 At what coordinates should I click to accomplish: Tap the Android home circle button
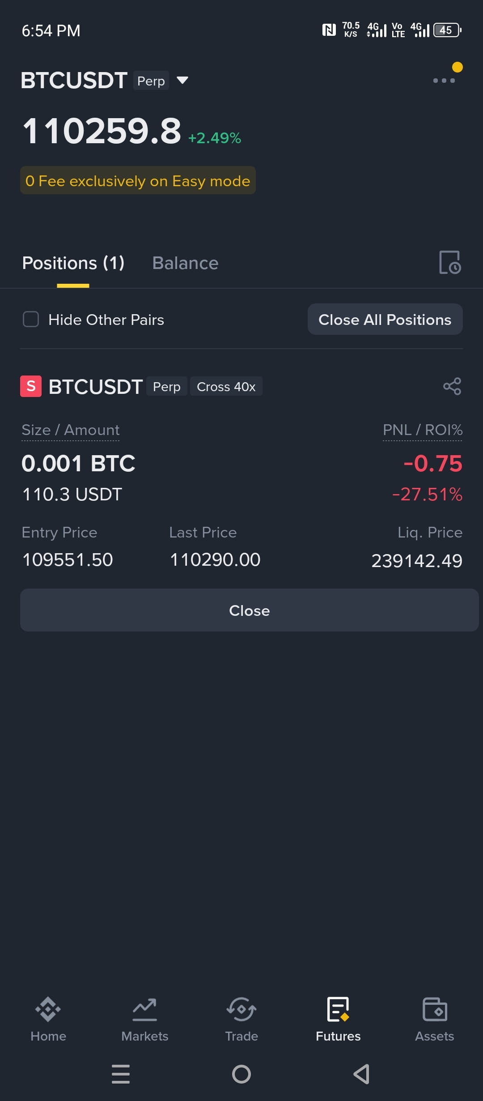pyautogui.click(x=241, y=1074)
